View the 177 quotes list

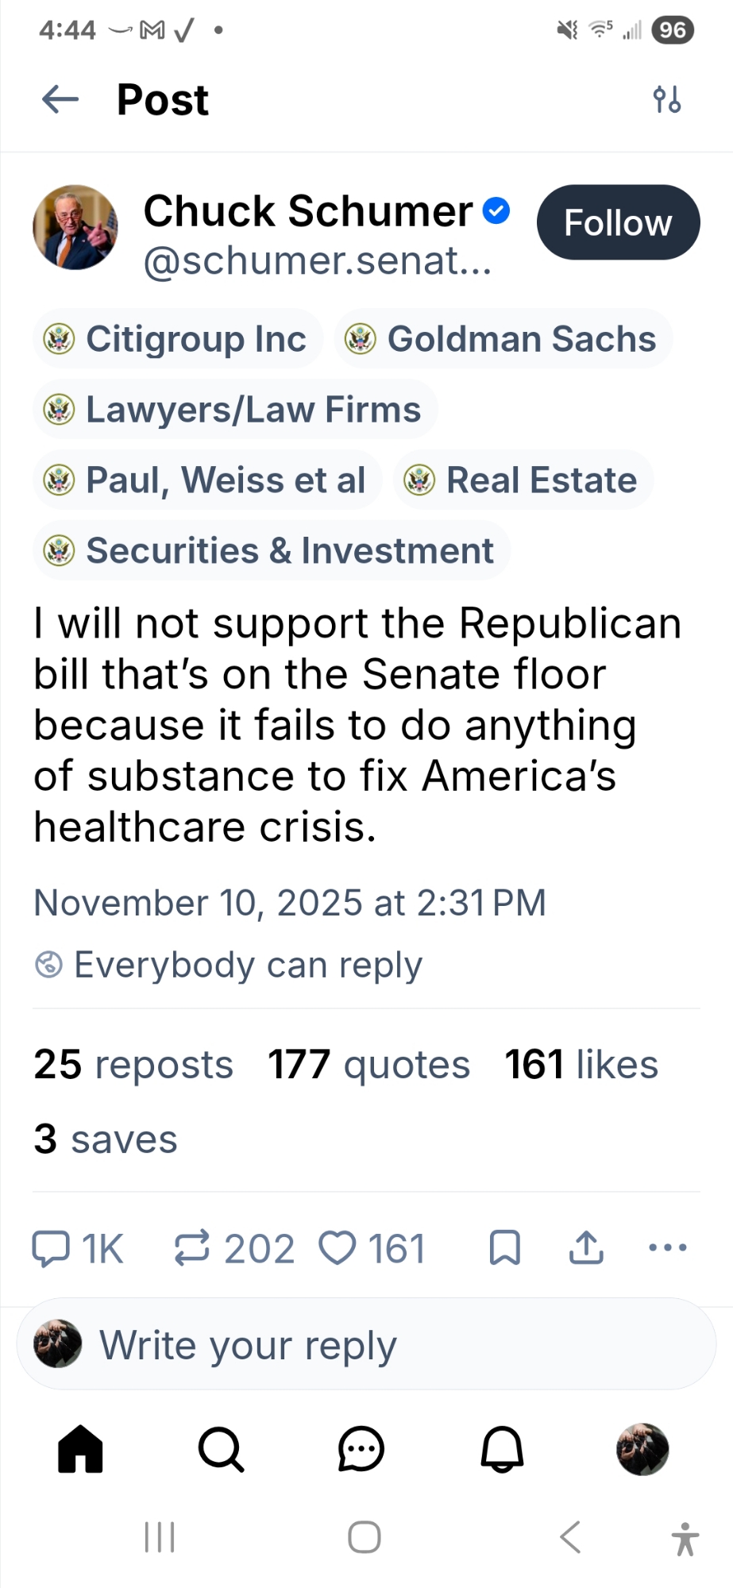pos(368,1065)
